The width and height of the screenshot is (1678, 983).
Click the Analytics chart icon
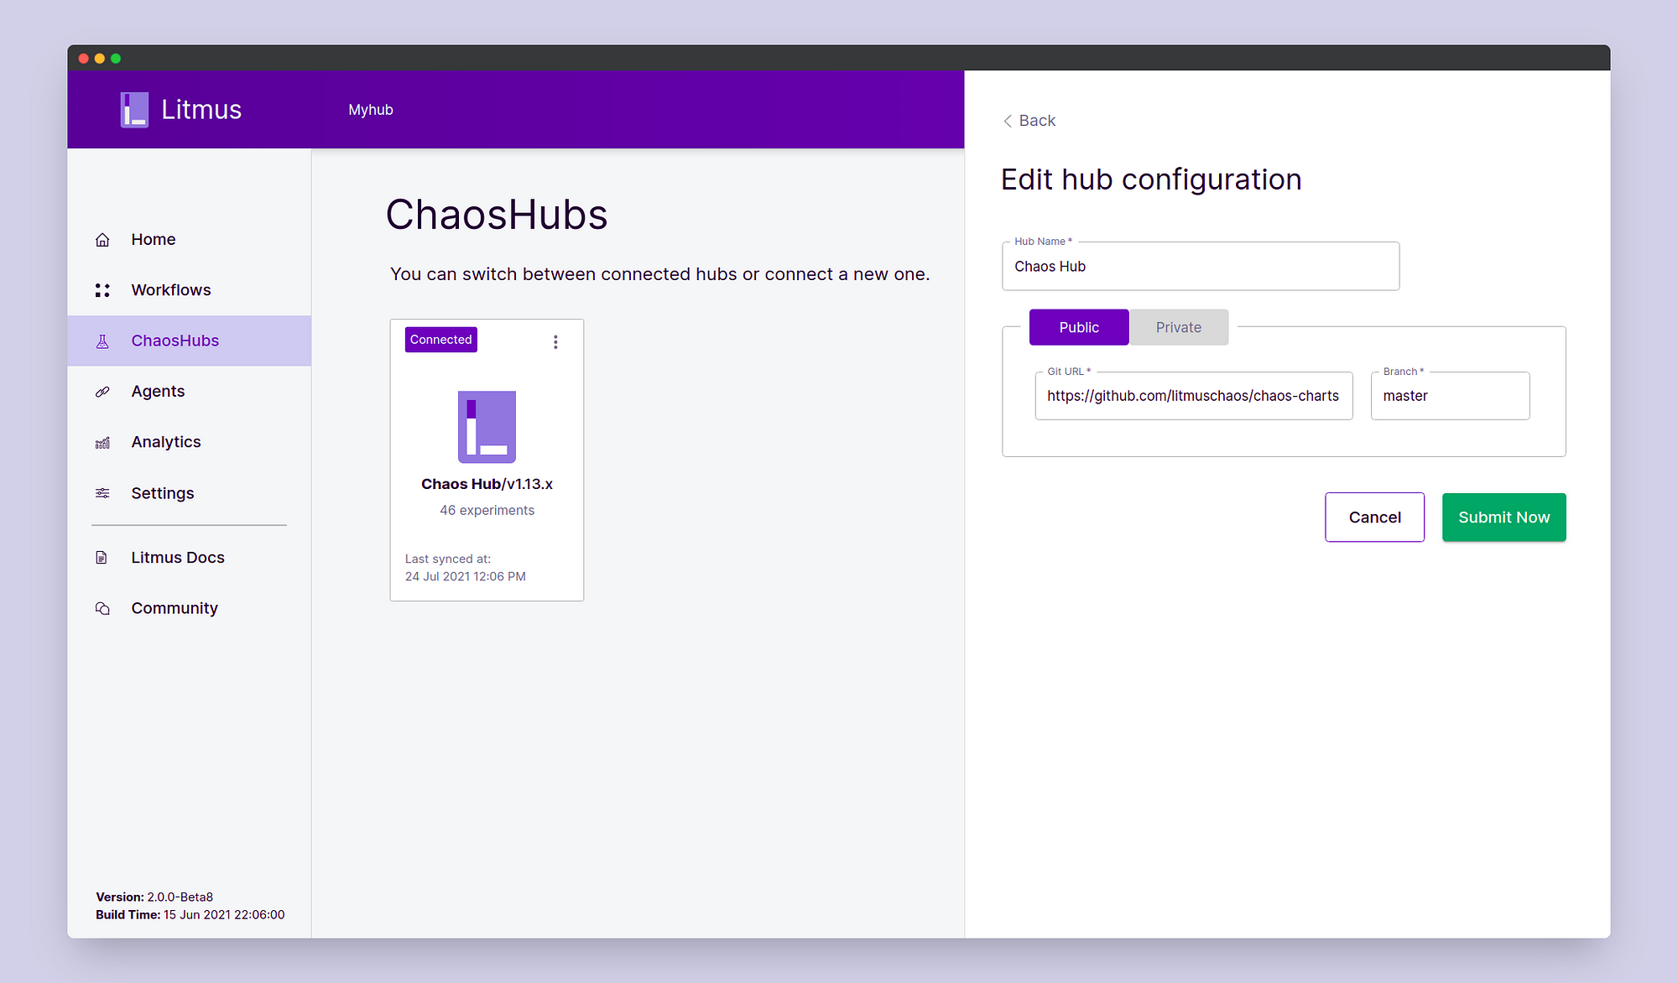coord(102,443)
